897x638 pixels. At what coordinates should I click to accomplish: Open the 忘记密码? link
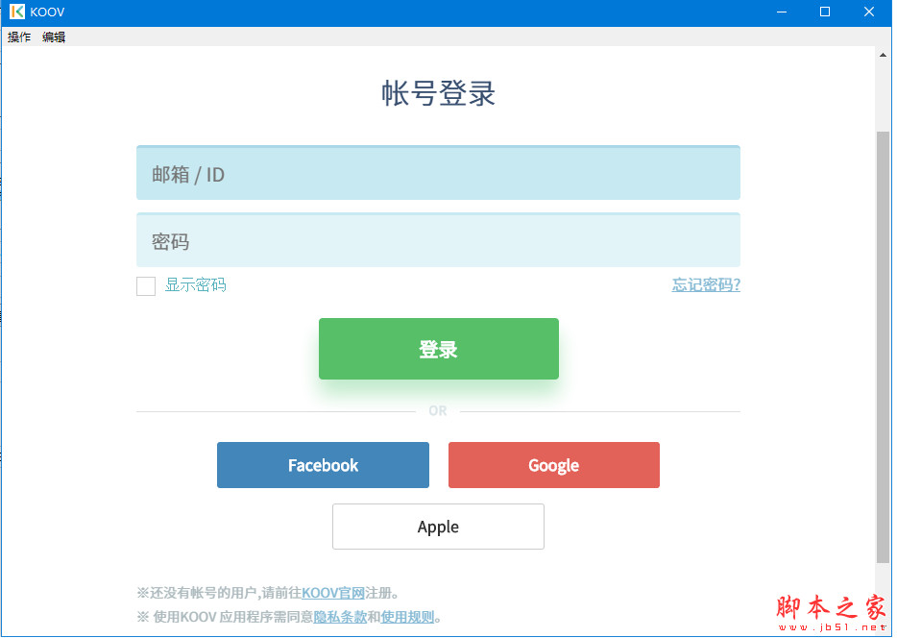pyautogui.click(x=706, y=285)
